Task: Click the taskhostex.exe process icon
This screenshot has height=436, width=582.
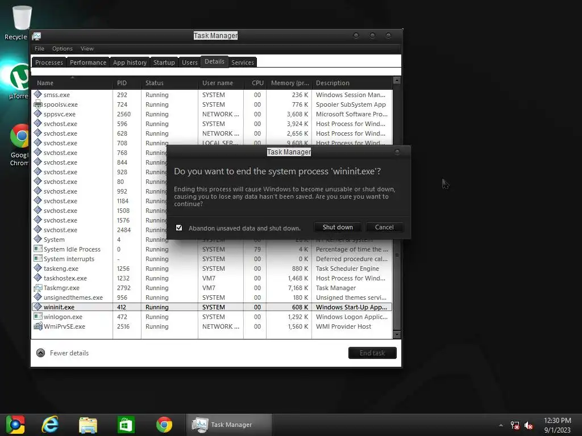Action: (x=38, y=278)
